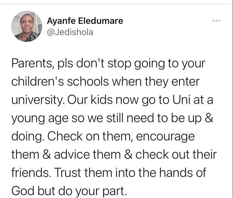Click the final line "God but do your part."
This screenshot has height=198, width=233.
(x=68, y=191)
